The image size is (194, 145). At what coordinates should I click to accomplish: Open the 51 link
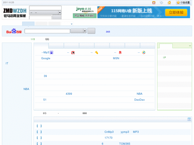pos(45,100)
